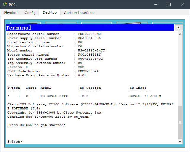Click the 'Press RETURN to get started!' text
The image size is (190, 152).
click(x=36, y=125)
